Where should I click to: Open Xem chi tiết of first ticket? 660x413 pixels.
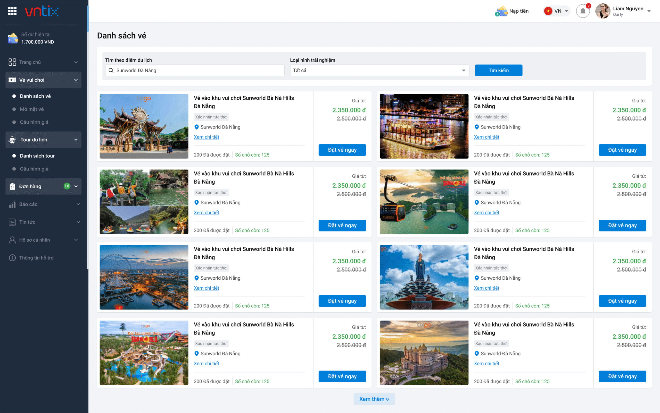(206, 137)
